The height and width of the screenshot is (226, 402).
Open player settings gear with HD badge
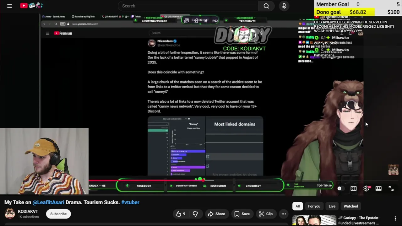point(366,188)
